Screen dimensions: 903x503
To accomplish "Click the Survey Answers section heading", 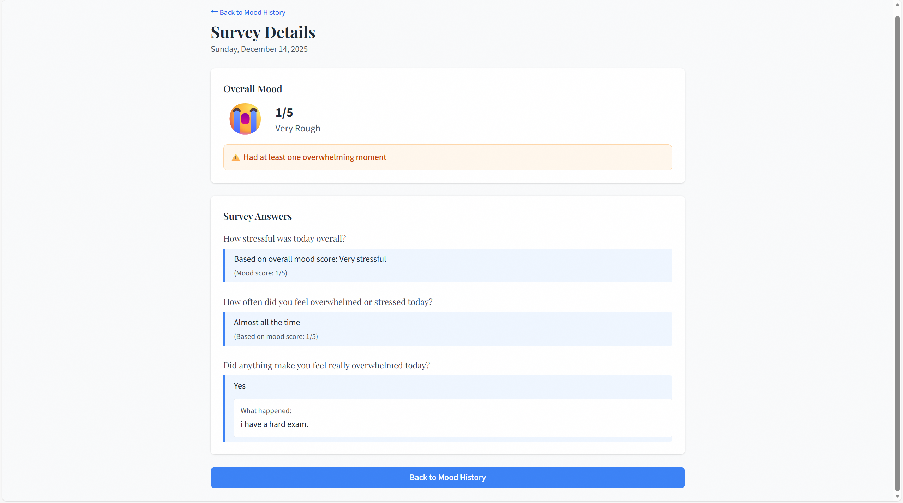I will click(x=257, y=216).
